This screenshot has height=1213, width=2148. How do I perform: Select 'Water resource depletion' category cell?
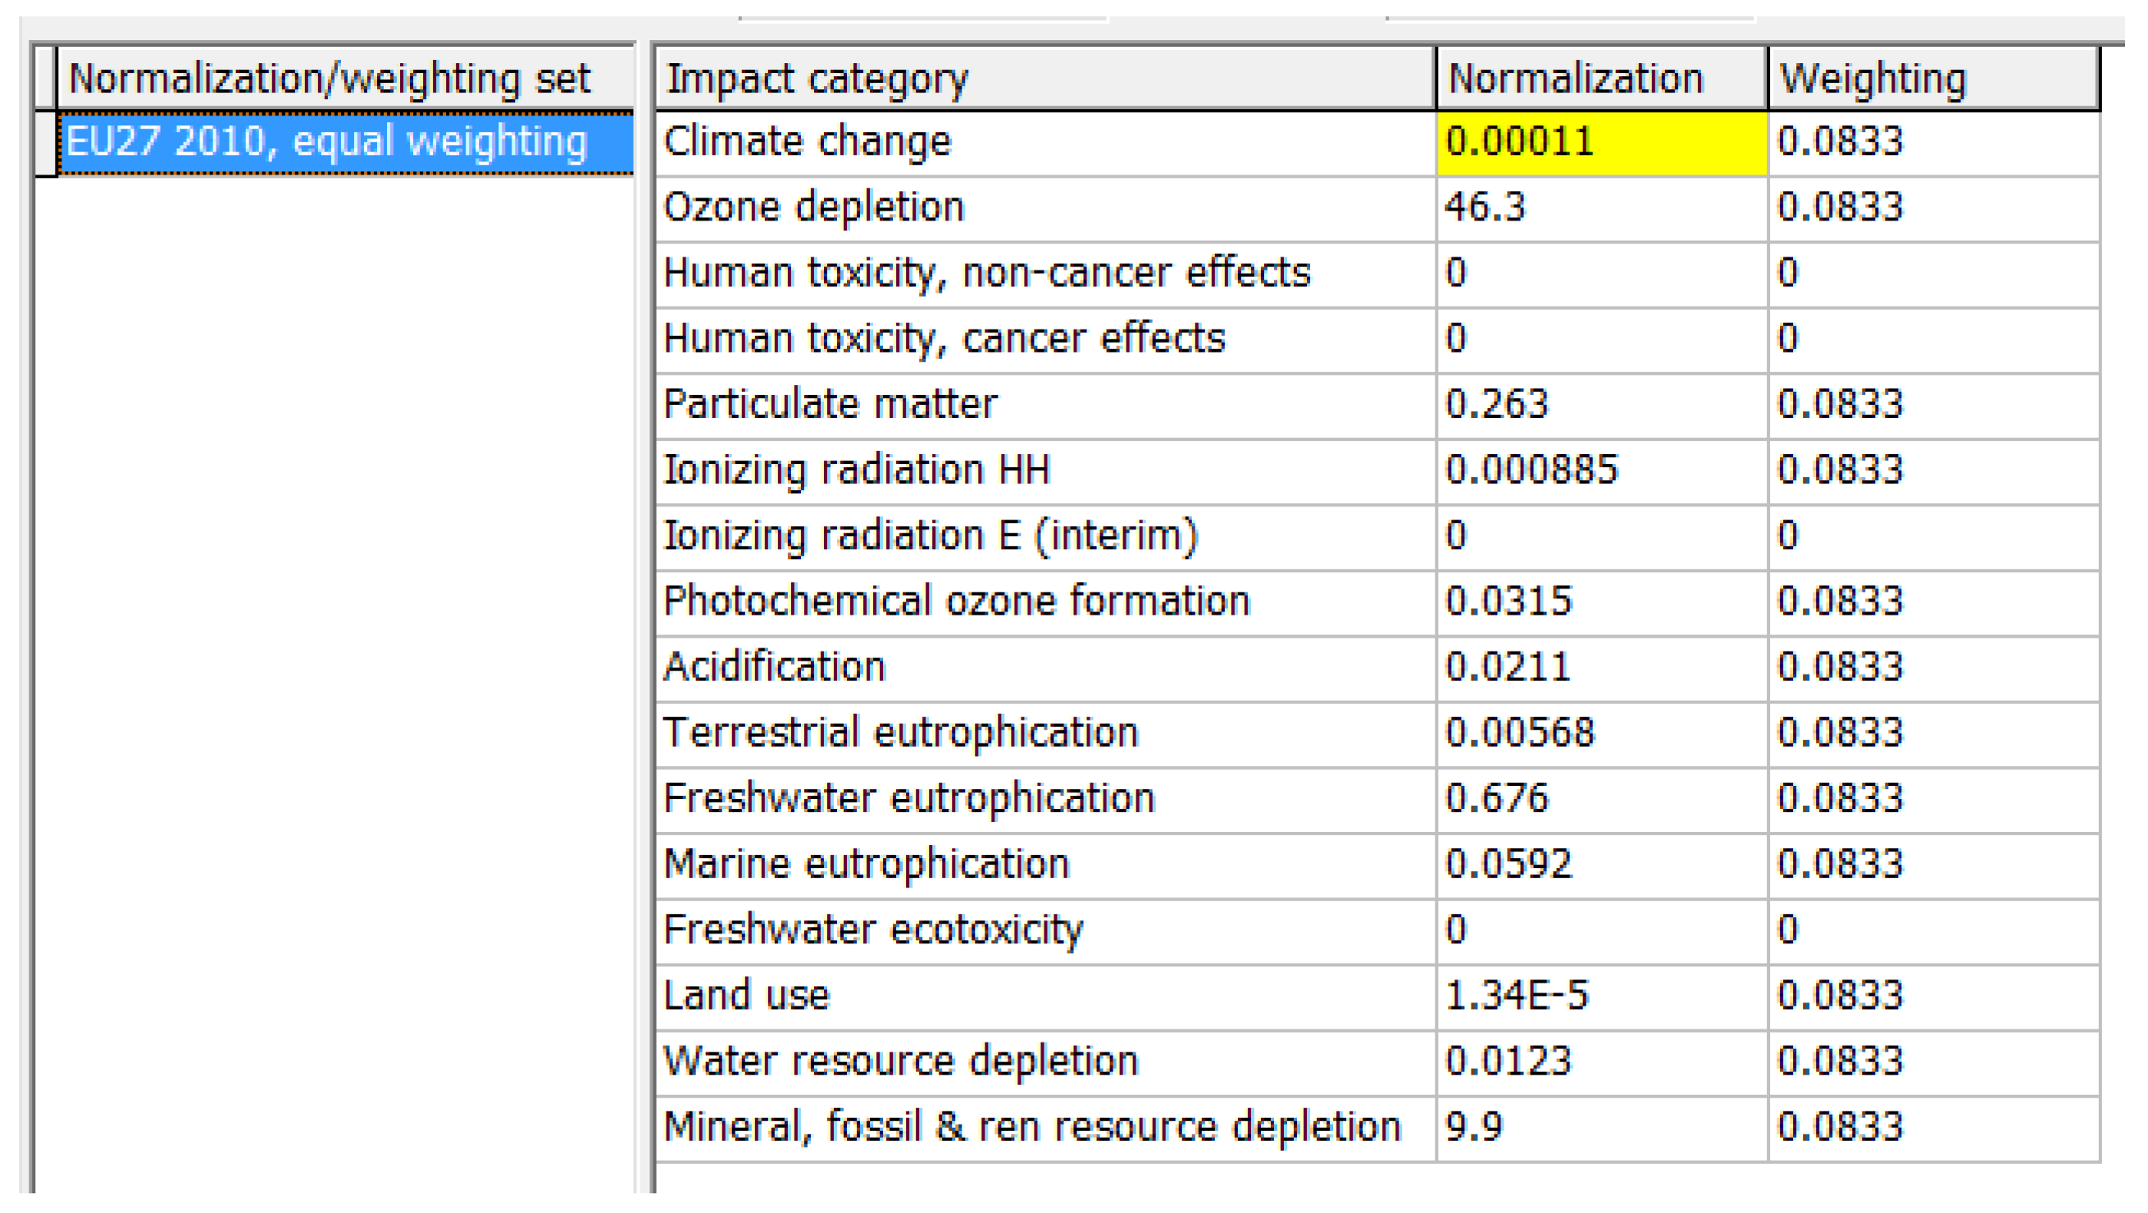1045,1063
